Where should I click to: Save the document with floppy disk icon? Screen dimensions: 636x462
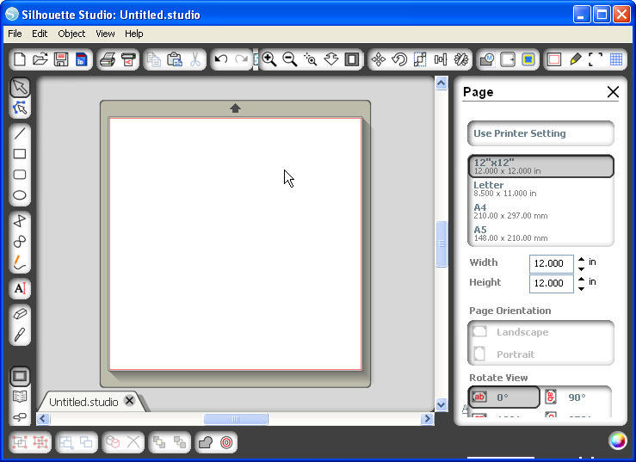pos(61,59)
